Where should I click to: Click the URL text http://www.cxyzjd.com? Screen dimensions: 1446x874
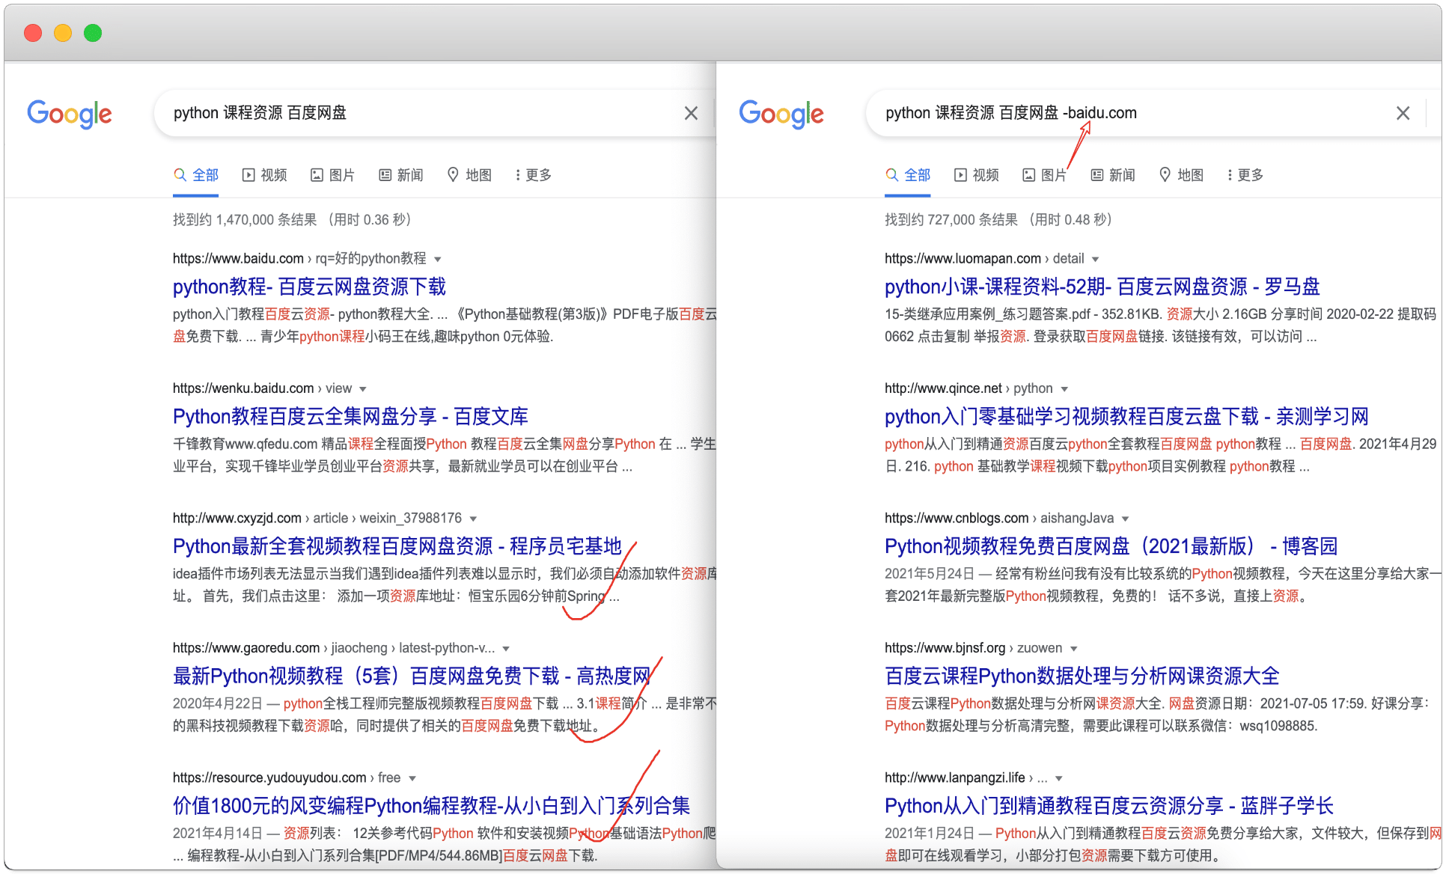tap(237, 518)
